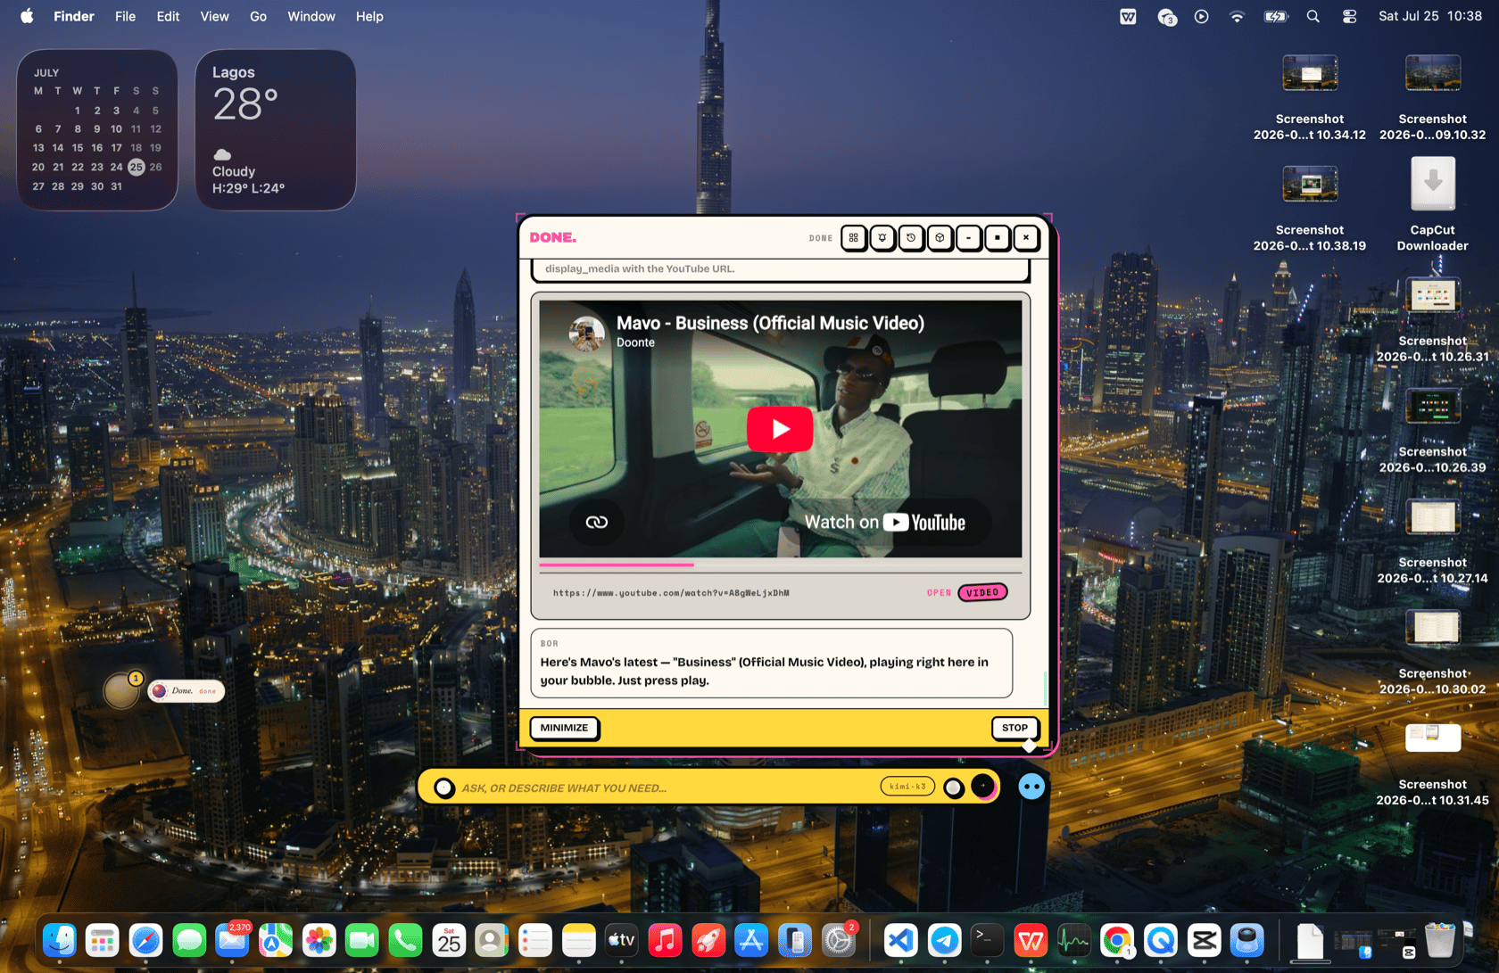Open the Mavo - Business video title link
1499x973 pixels.
click(770, 323)
